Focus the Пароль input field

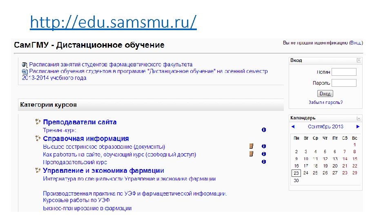pyautogui.click(x=344, y=83)
